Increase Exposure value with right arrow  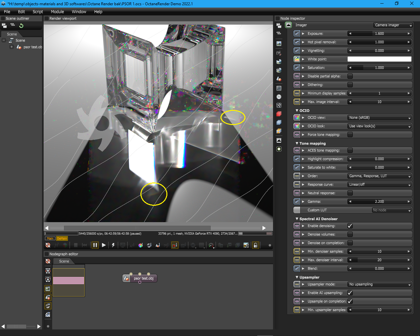(x=409, y=33)
